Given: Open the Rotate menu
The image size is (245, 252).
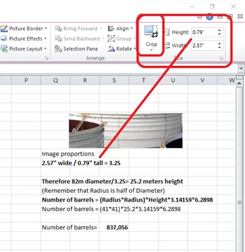Looking at the screenshot, I should pos(122,48).
